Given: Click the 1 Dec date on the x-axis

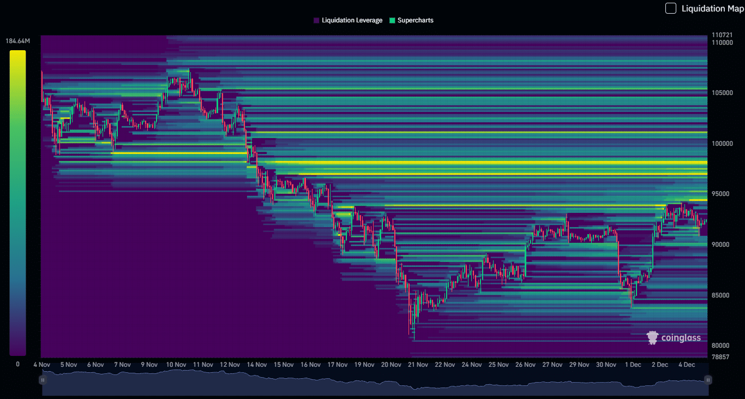Looking at the screenshot, I should click(x=633, y=365).
